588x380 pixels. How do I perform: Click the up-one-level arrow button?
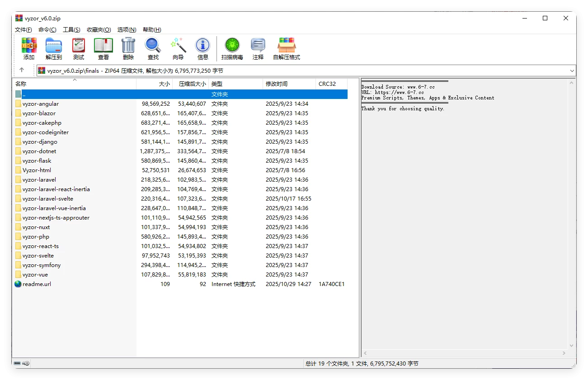coord(22,70)
